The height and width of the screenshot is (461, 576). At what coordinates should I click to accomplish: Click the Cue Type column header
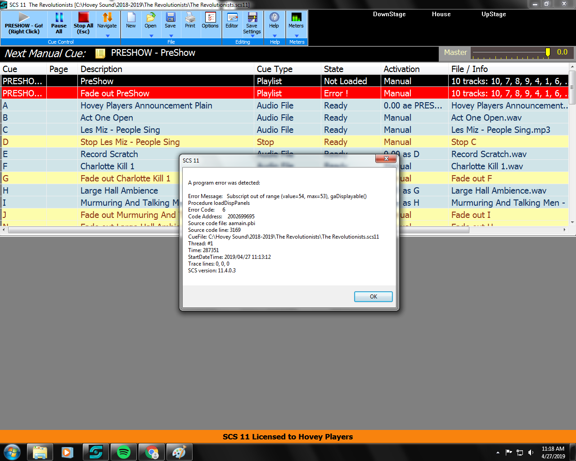pos(274,69)
